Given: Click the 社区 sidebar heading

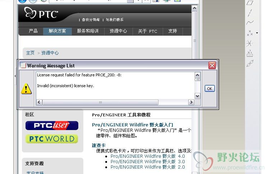Looking at the screenshot, I should 29,114.
